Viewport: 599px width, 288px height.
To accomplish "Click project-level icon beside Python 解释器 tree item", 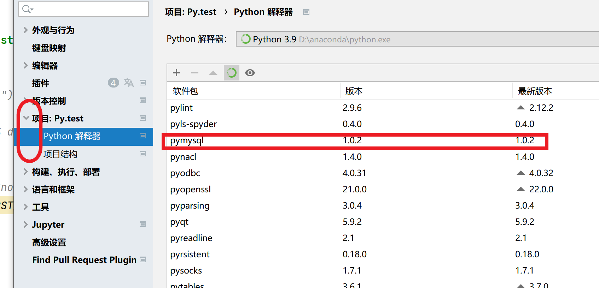I will pyautogui.click(x=143, y=136).
